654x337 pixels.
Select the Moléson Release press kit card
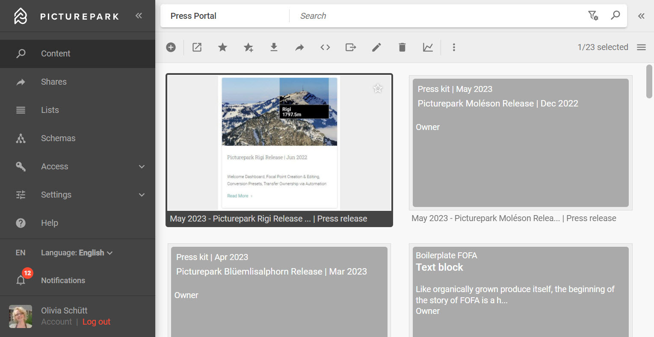tap(521, 143)
